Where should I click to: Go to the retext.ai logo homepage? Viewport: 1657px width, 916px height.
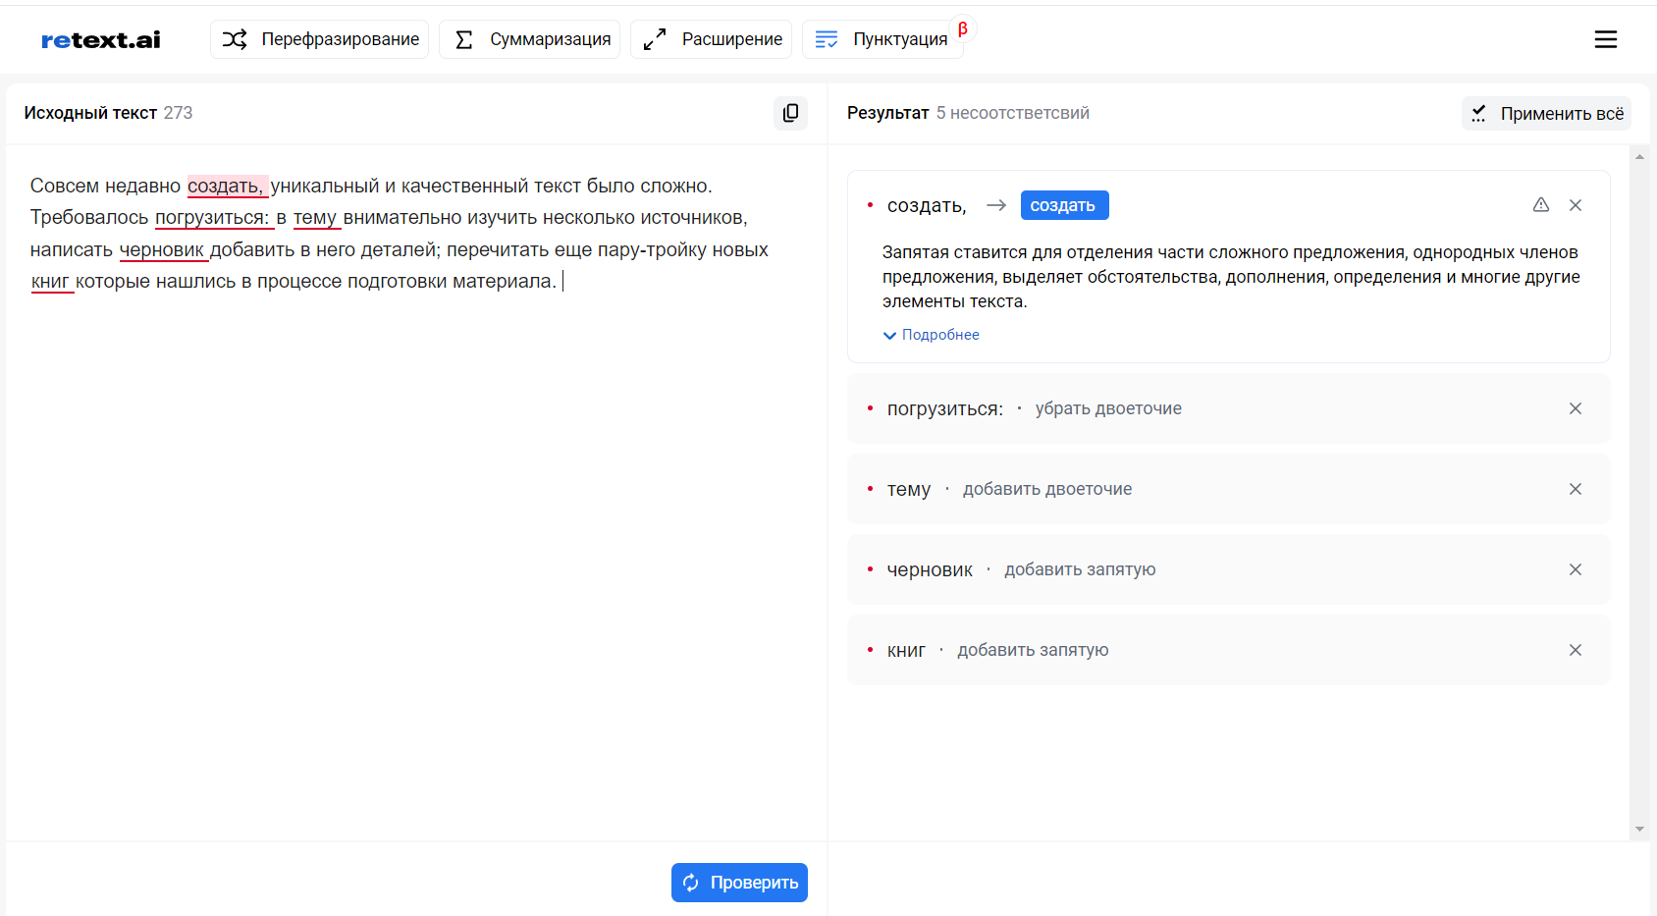point(100,40)
